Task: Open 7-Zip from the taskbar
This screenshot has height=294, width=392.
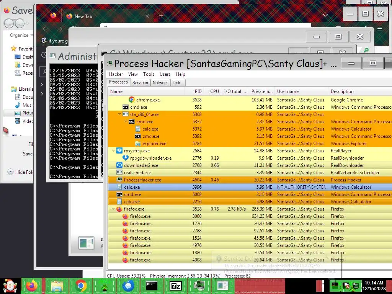Action: pyautogui.click(x=175, y=286)
